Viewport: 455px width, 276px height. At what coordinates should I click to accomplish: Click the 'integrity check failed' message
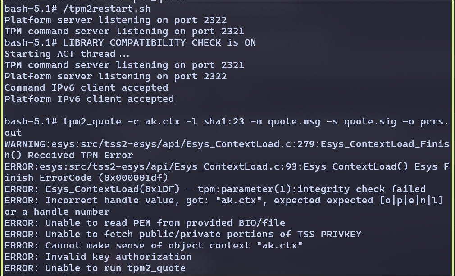pos(361,189)
